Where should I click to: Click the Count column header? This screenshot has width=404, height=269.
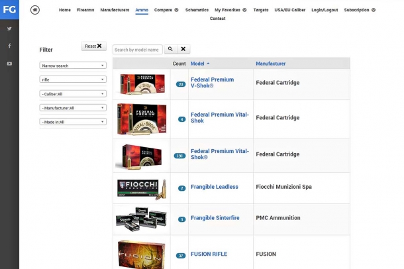click(179, 64)
